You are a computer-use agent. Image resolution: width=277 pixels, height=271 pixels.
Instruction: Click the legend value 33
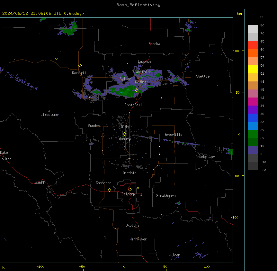pyautogui.click(x=262, y=122)
